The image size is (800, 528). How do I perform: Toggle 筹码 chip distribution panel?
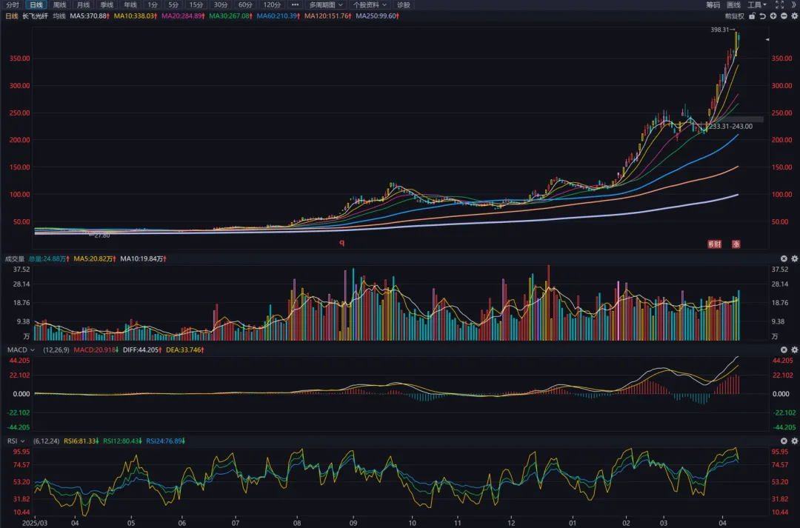click(713, 4)
